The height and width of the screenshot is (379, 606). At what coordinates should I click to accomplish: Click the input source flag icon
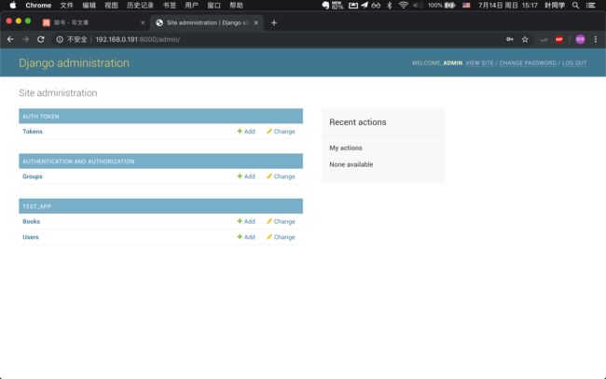pyautogui.click(x=466, y=6)
